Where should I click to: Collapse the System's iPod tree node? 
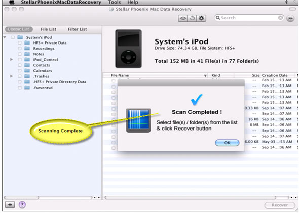(5, 37)
